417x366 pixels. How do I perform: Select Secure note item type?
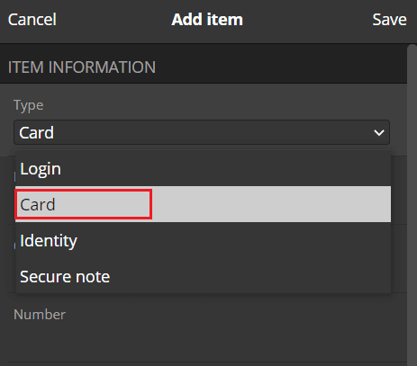(x=203, y=276)
